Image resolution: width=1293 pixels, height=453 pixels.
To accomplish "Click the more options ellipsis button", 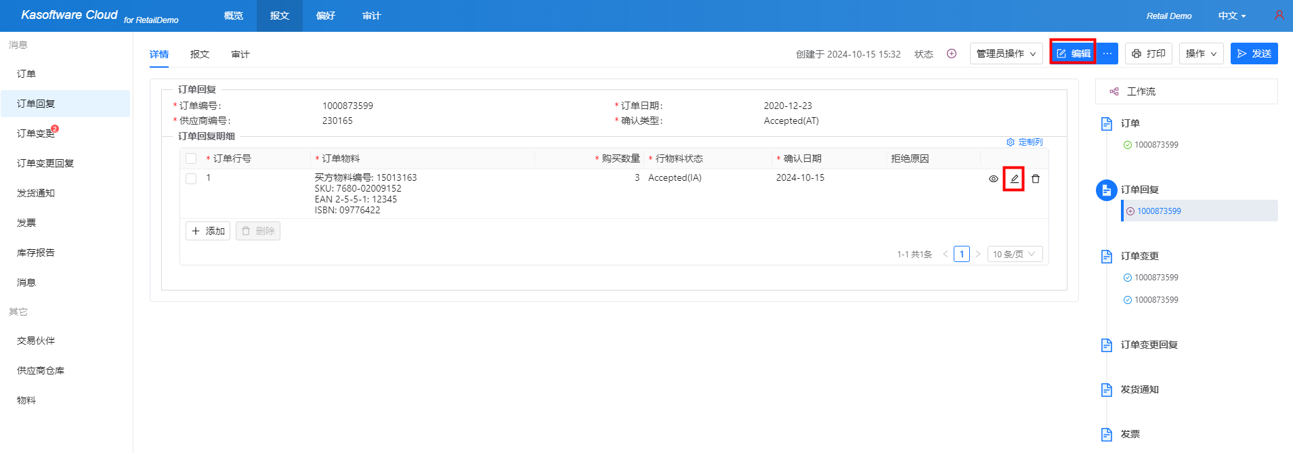I will [1107, 53].
